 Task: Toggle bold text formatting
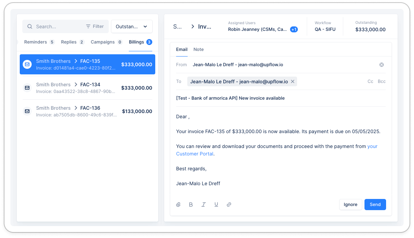pos(191,205)
